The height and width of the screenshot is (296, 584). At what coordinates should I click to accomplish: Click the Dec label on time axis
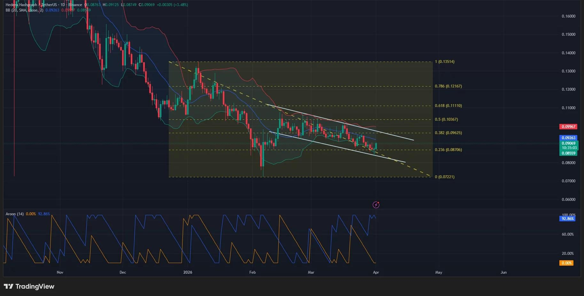pos(123,272)
